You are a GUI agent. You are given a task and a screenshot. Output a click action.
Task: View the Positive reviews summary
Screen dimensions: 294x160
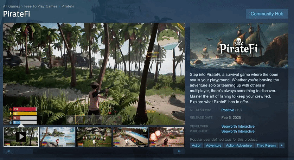pyautogui.click(x=228, y=110)
